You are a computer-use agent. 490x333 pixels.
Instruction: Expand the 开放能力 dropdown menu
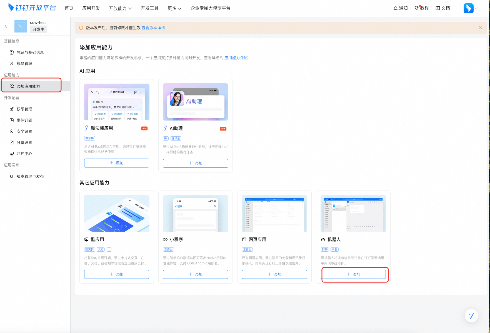coord(120,8)
